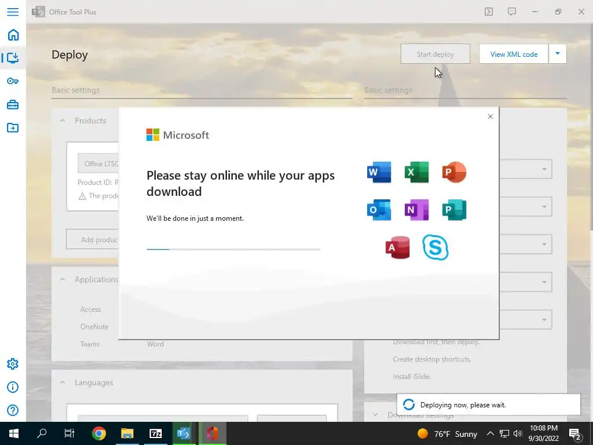The width and height of the screenshot is (593, 445).
Task: Toggle Create desktop shortcuts option
Action: [x=431, y=359]
